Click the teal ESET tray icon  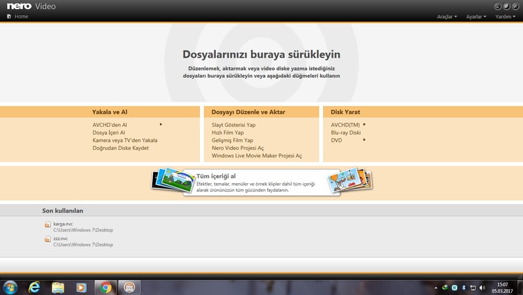[454, 287]
